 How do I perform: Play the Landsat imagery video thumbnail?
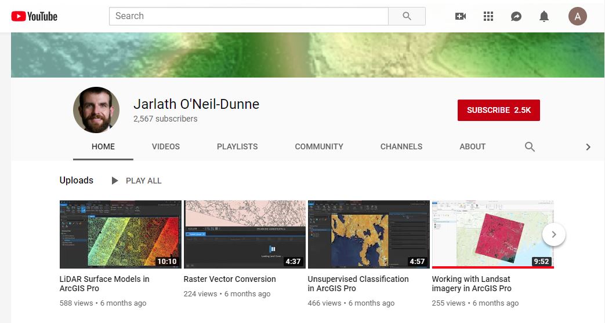coord(492,234)
